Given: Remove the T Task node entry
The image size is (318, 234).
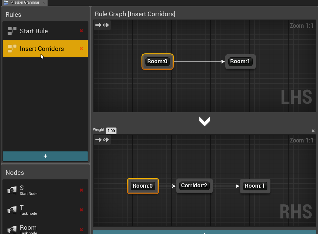Looking at the screenshot, I should point(81,210).
